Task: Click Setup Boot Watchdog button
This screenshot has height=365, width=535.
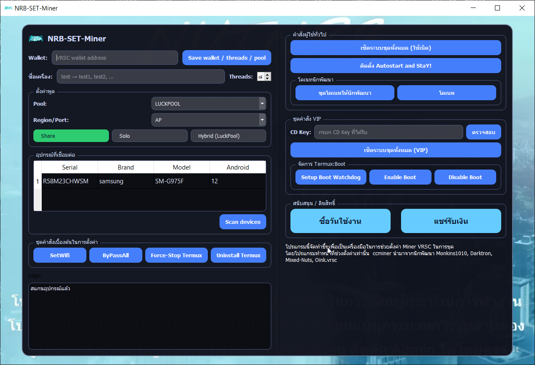Action: [x=331, y=177]
